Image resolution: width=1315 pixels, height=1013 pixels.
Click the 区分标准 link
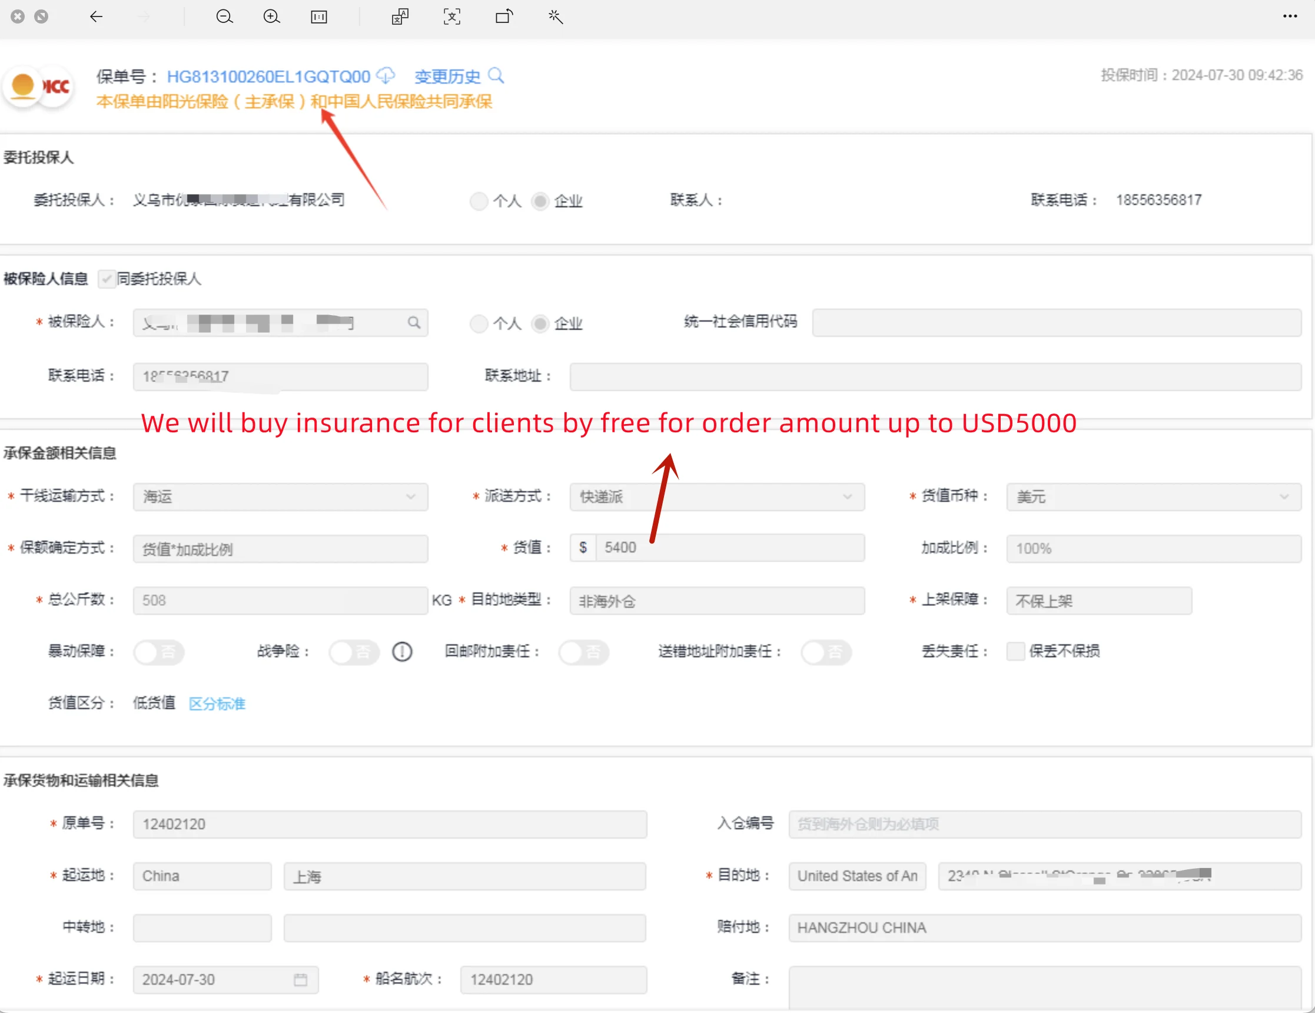pyautogui.click(x=217, y=703)
